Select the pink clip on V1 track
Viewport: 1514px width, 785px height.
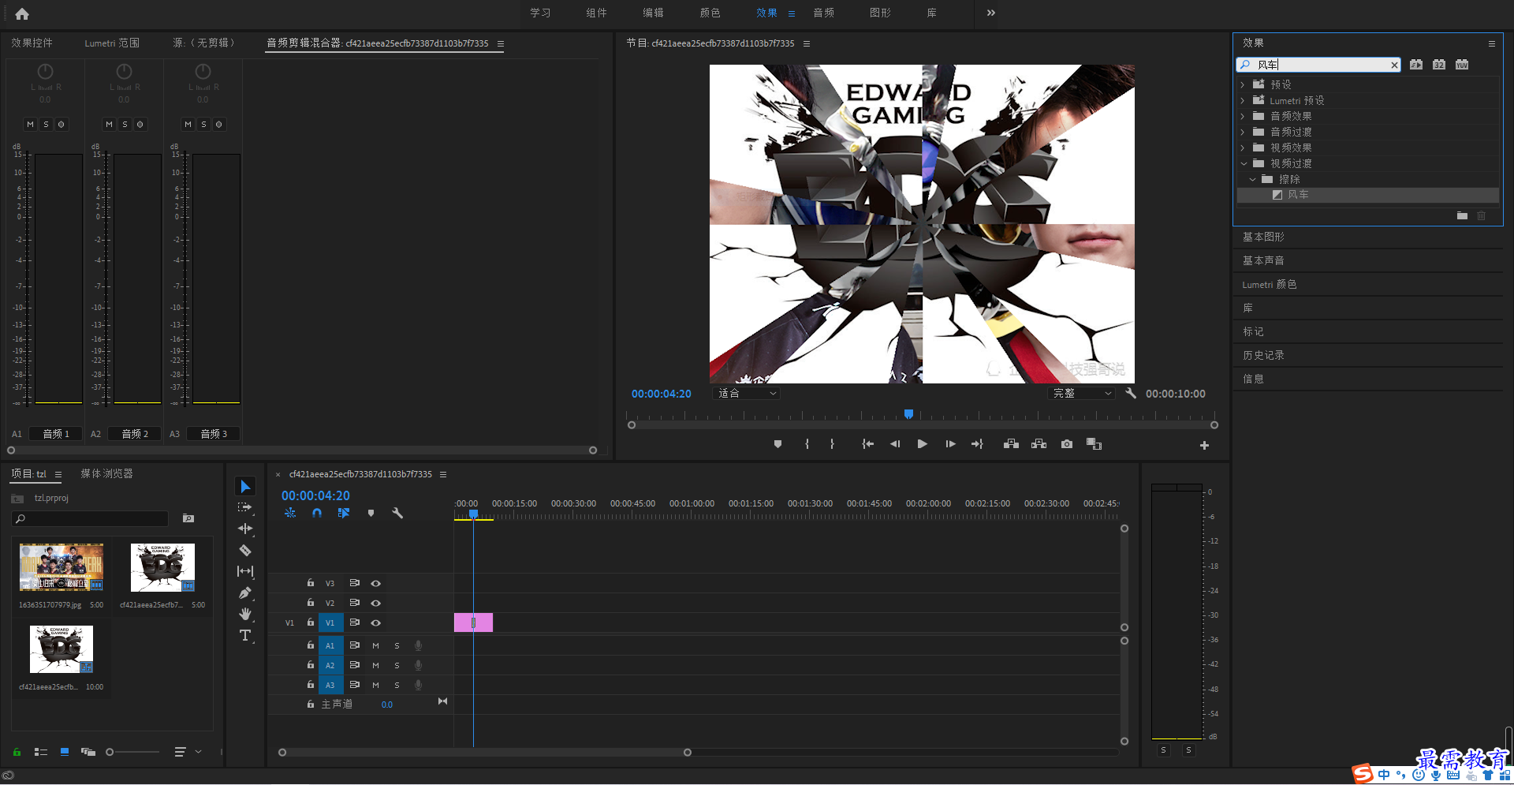click(473, 622)
